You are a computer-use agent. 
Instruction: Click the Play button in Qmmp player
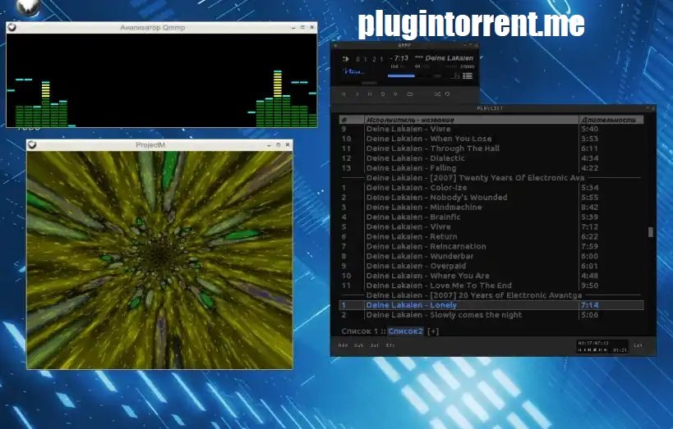(357, 94)
